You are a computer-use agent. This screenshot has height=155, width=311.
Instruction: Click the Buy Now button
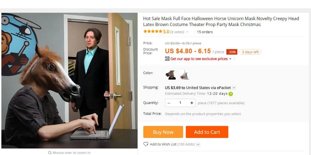(x=163, y=132)
